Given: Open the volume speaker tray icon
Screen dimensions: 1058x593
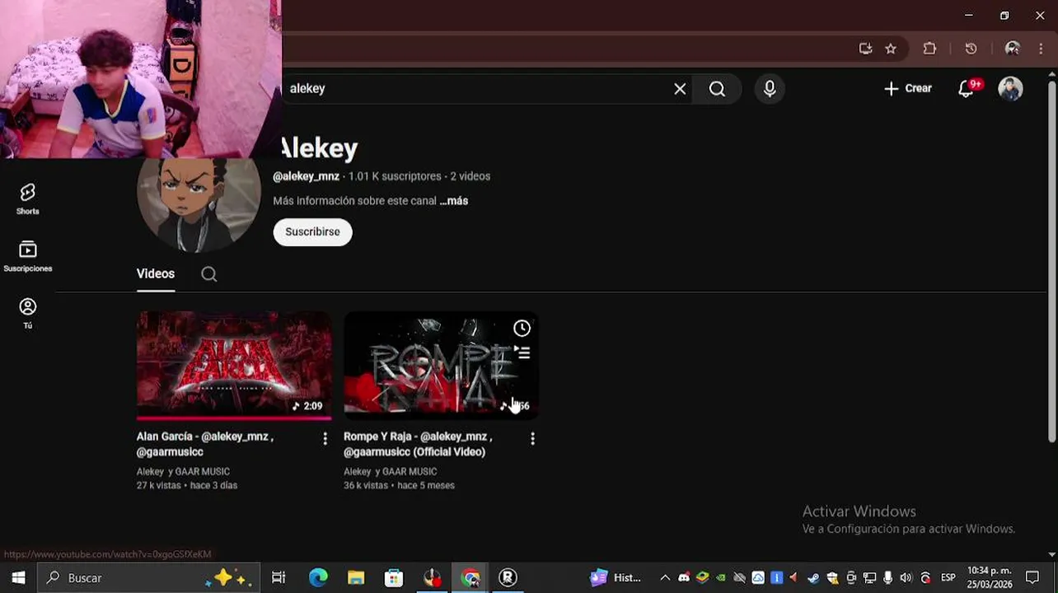Looking at the screenshot, I should pos(906,578).
